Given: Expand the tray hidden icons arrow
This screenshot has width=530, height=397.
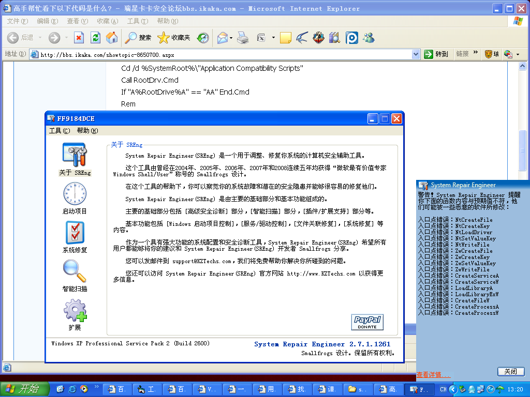Looking at the screenshot, I should pyautogui.click(x=453, y=390).
